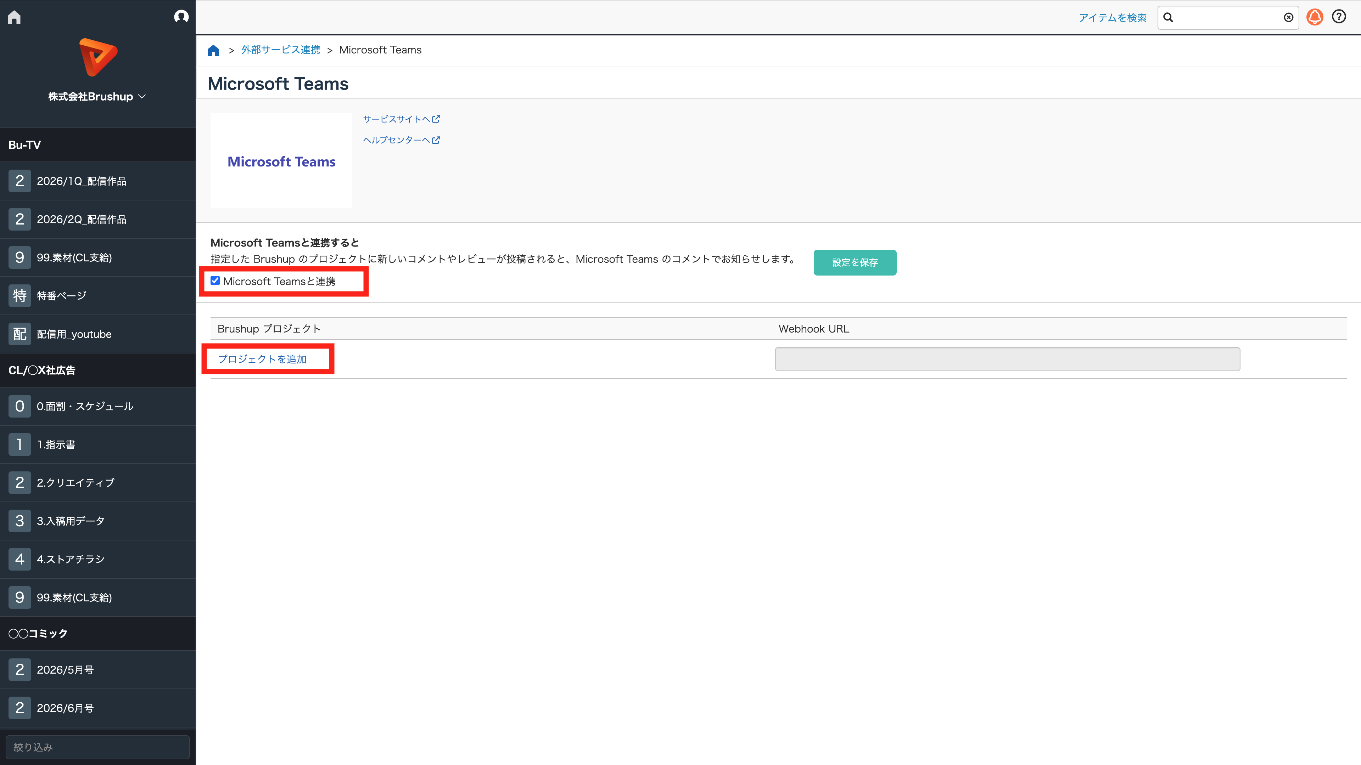Open the 配信用_youtube project
This screenshot has width=1361, height=765.
(x=98, y=334)
